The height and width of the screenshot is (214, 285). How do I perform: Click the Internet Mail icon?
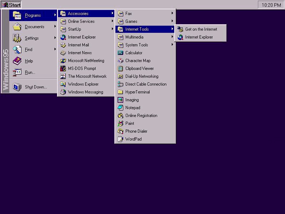[63, 45]
